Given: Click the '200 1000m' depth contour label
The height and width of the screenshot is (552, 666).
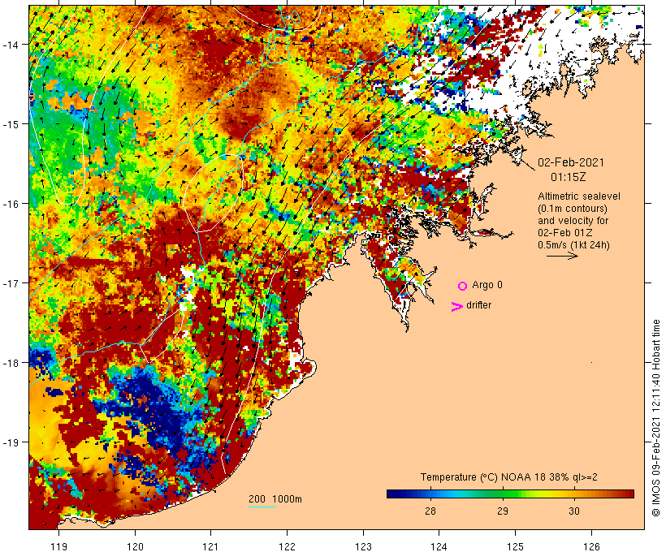Looking at the screenshot, I should (x=275, y=499).
